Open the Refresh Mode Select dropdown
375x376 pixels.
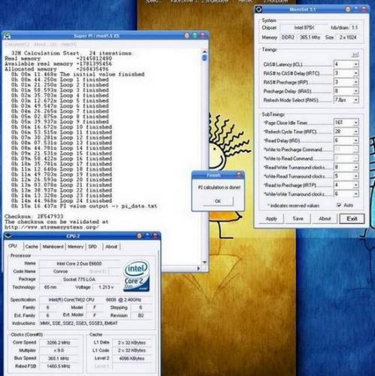[x=355, y=100]
